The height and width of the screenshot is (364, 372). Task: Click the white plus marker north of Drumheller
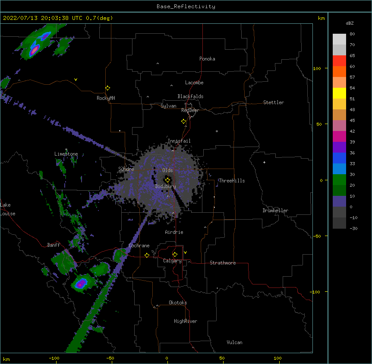pyautogui.click(x=264, y=162)
